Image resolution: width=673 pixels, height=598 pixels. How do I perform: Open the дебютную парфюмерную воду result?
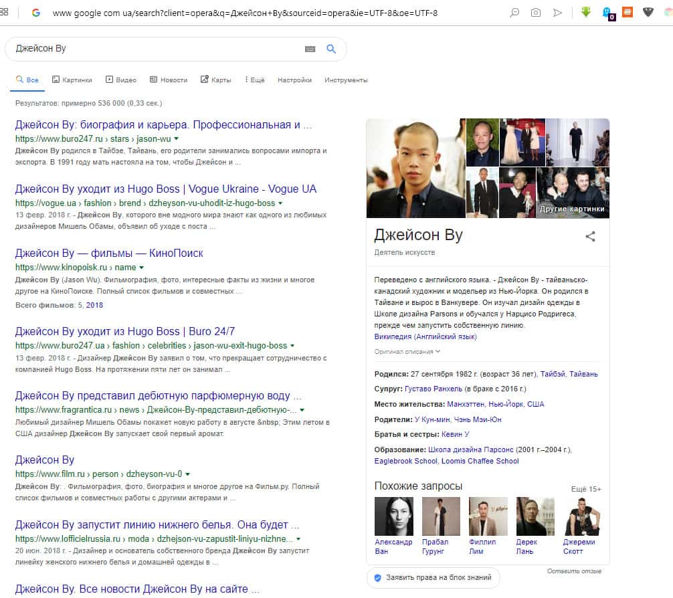pos(159,396)
